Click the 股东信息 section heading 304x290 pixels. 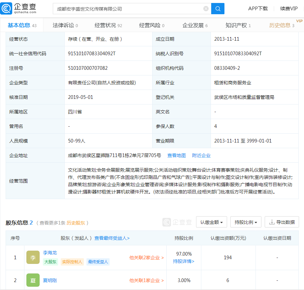pyautogui.click(x=17, y=223)
